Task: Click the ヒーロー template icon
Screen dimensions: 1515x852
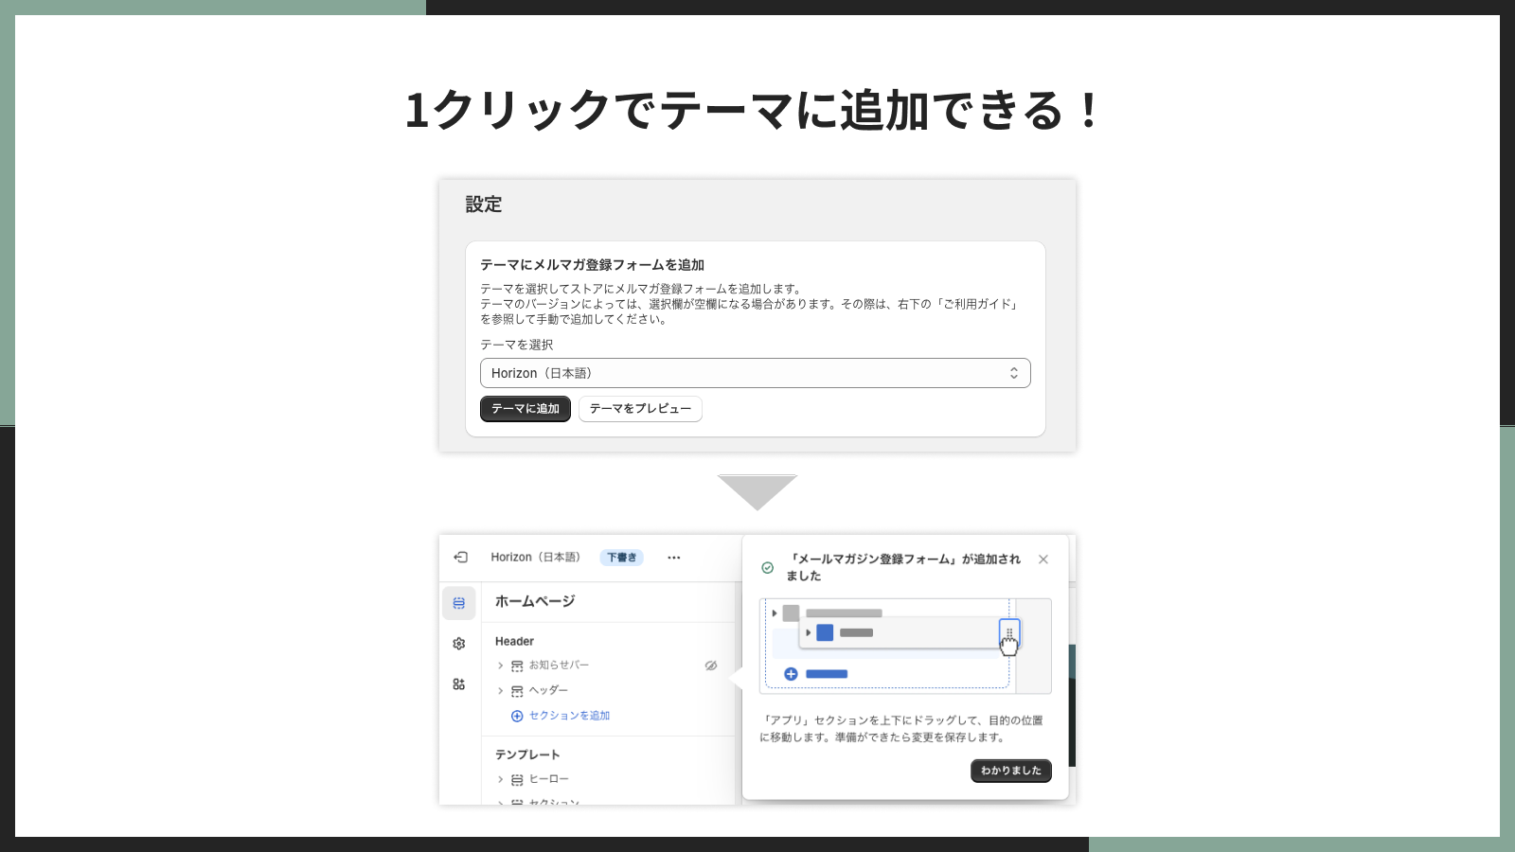Action: (518, 778)
